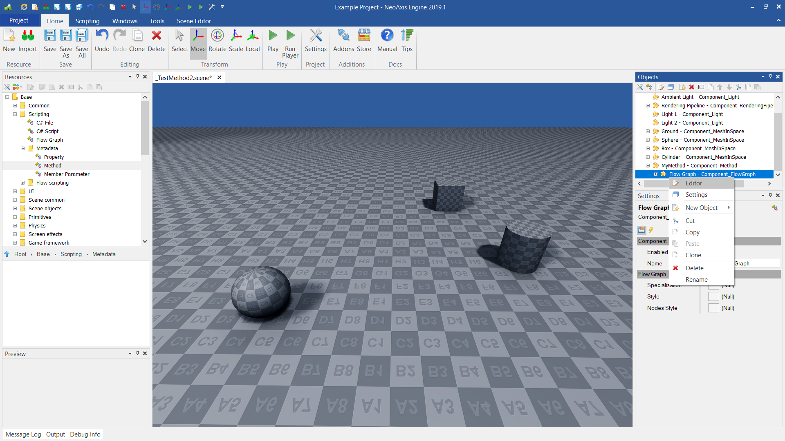Open the Store icon in Additions

click(363, 36)
